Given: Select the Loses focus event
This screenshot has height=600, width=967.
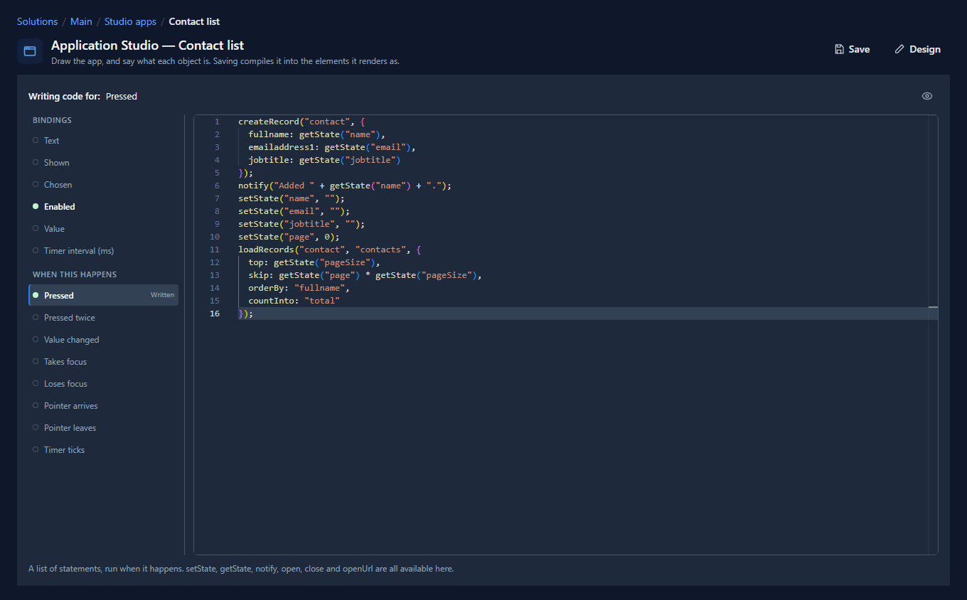Looking at the screenshot, I should click(103, 384).
